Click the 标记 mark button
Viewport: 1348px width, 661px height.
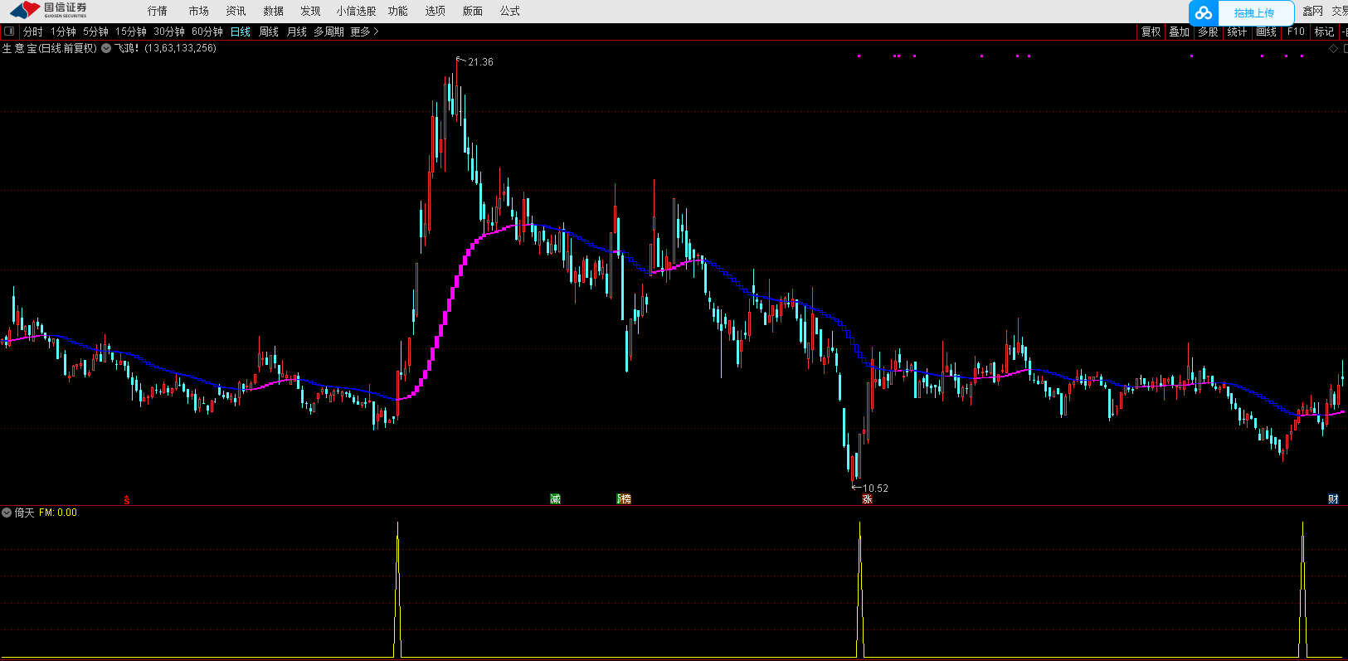[1324, 32]
